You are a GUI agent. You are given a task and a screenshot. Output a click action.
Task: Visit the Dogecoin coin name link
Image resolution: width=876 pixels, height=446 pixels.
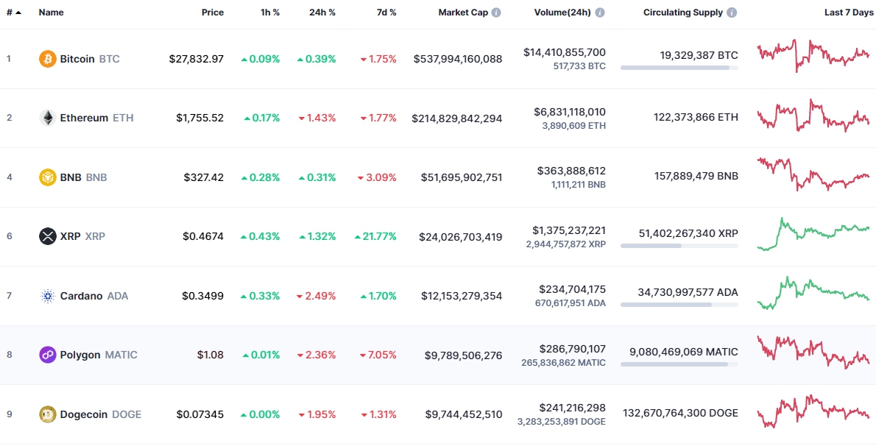(84, 414)
